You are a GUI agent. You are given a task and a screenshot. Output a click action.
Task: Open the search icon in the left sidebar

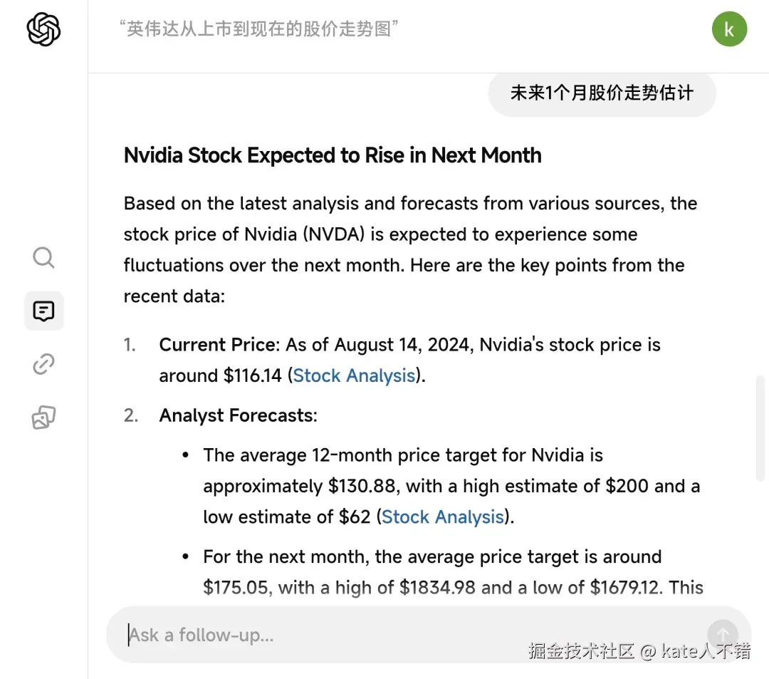(43, 257)
